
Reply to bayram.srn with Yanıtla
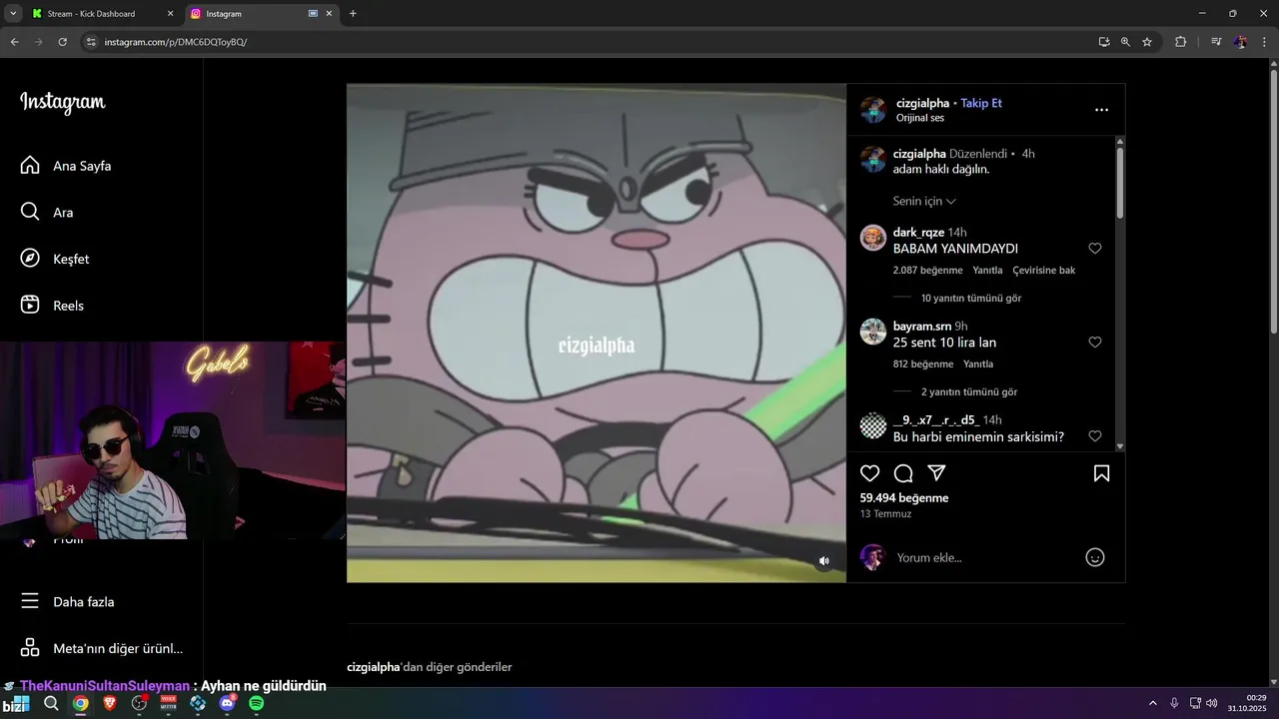pyautogui.click(x=978, y=363)
